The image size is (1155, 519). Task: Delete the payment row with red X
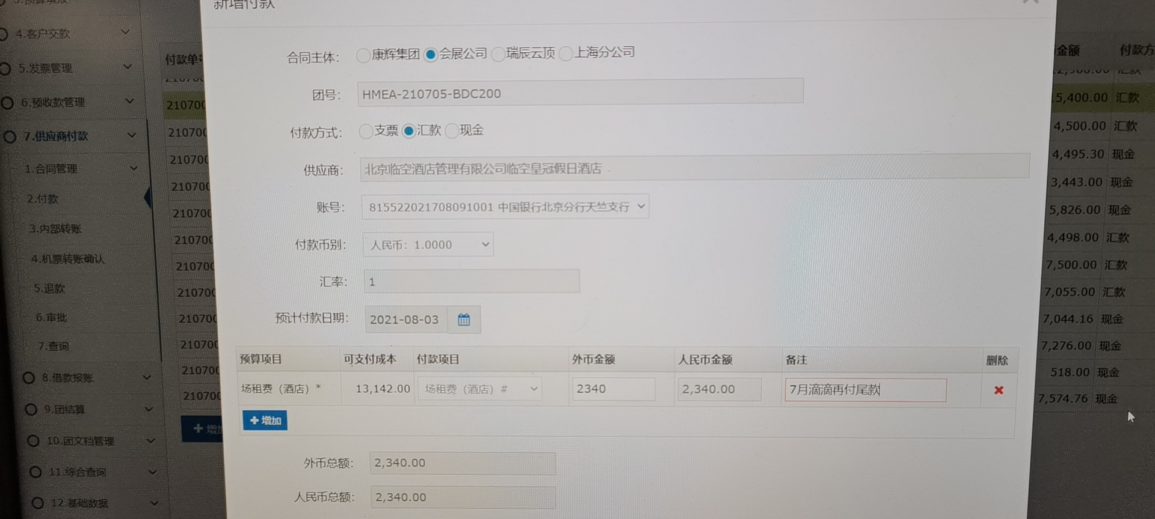point(999,390)
